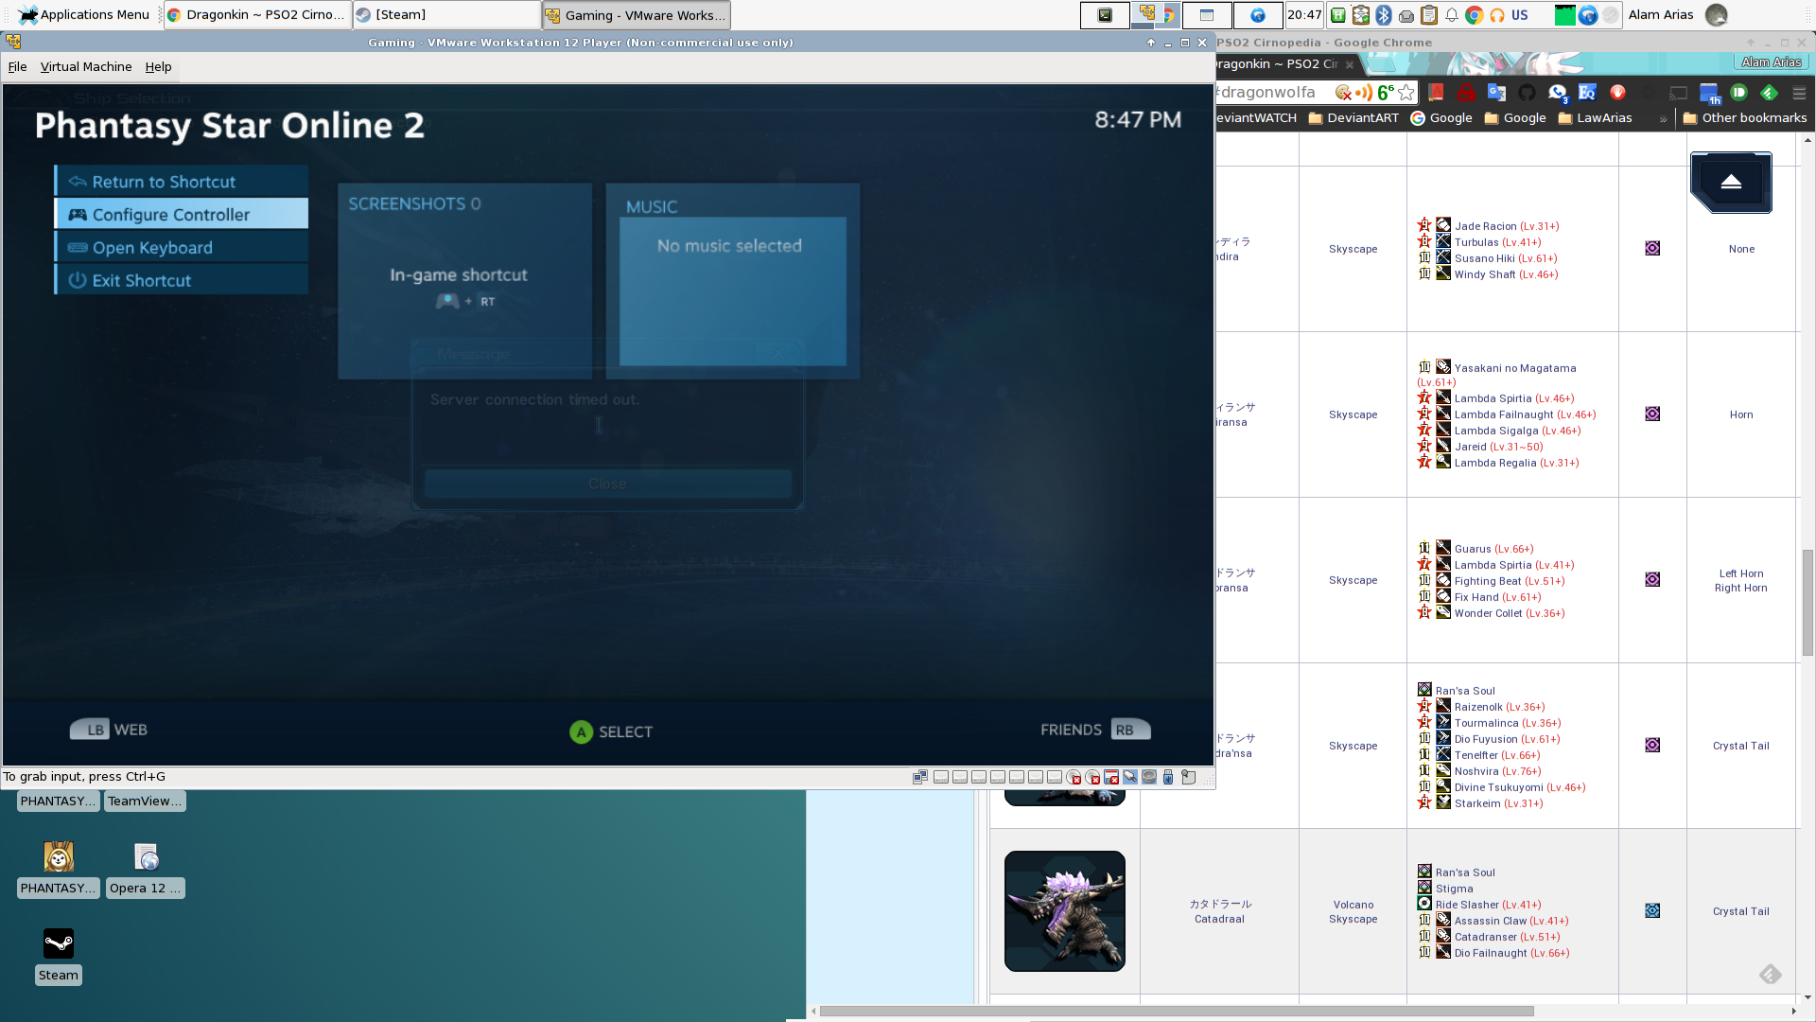
Task: Switch to the [Steam] taskbar window
Action: tap(446, 15)
